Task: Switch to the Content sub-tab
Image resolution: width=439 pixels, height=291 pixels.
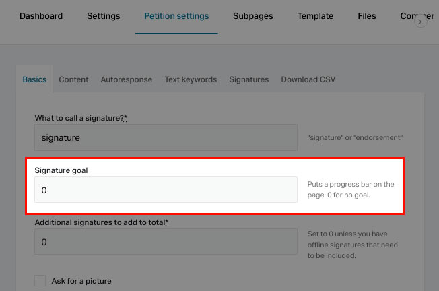Action: 73,79
